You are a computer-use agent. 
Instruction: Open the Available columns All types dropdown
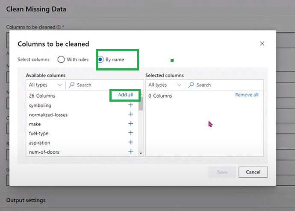pyautogui.click(x=45, y=85)
